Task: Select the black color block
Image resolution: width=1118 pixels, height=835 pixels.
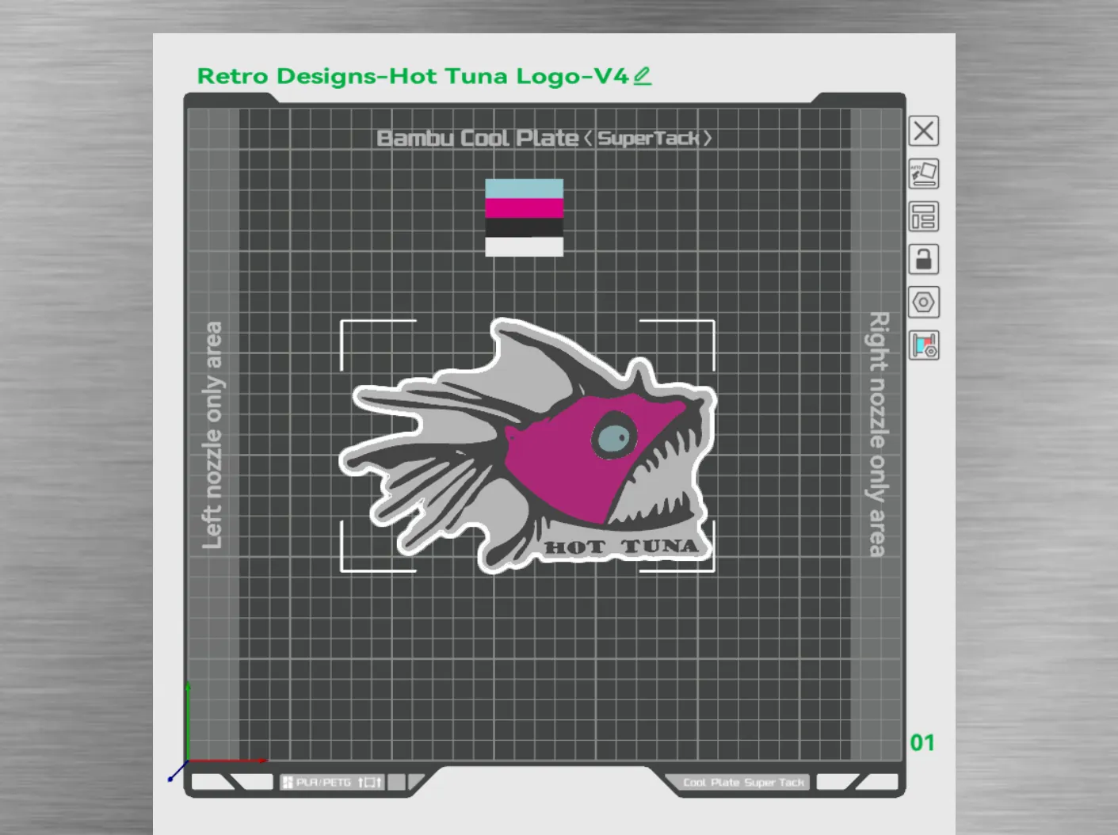Action: (x=524, y=228)
